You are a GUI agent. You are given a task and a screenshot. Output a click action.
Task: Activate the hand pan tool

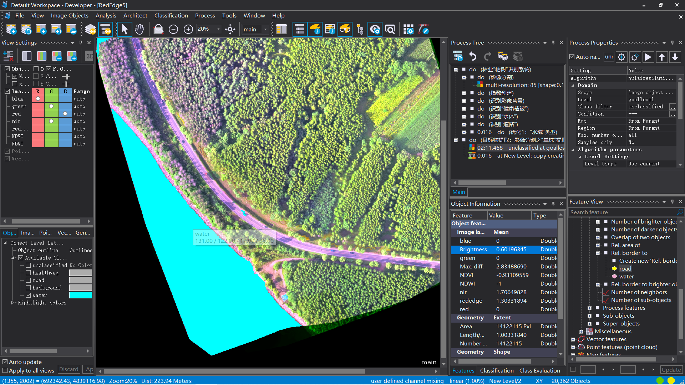(x=139, y=30)
